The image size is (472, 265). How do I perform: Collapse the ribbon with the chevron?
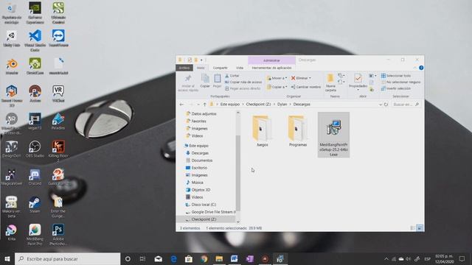pos(414,68)
